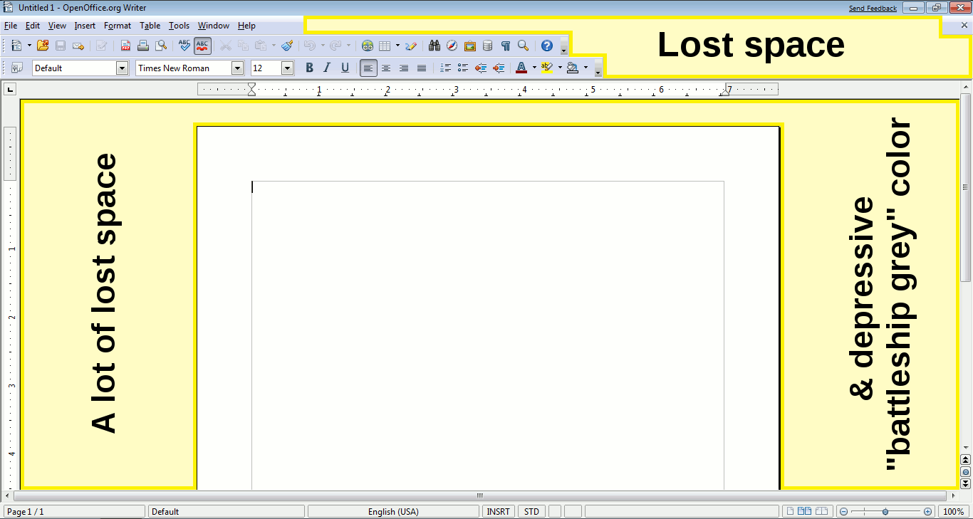
Task: Click the Data Sources database icon
Action: [x=487, y=46]
